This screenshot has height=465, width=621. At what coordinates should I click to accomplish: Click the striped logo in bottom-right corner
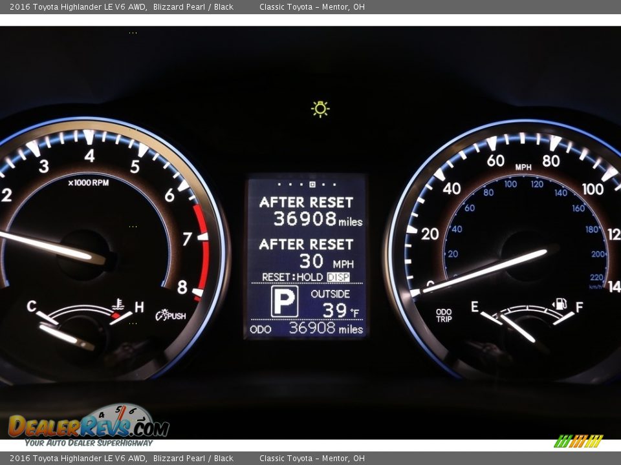(578, 441)
